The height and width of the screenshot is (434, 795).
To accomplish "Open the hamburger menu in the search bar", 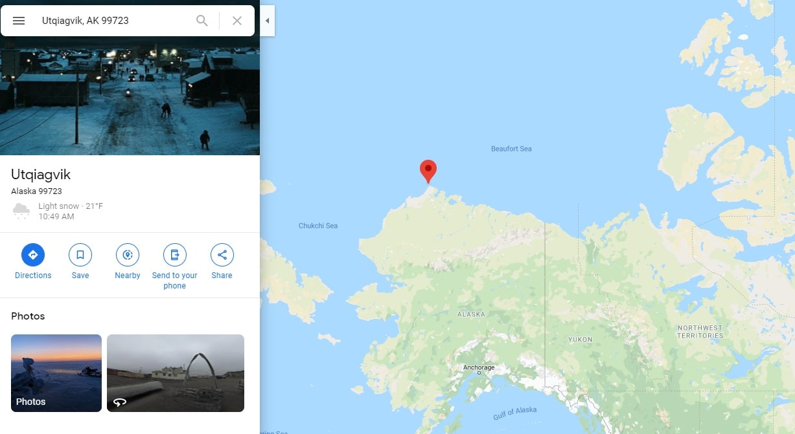I will point(19,21).
